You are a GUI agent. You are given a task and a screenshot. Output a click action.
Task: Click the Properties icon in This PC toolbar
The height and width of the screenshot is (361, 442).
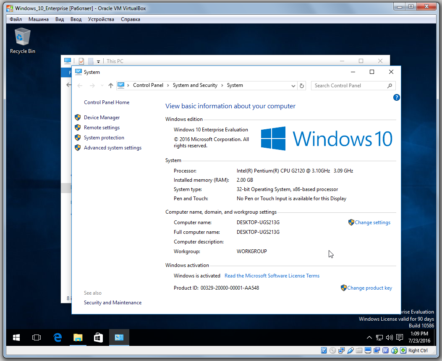(81, 61)
